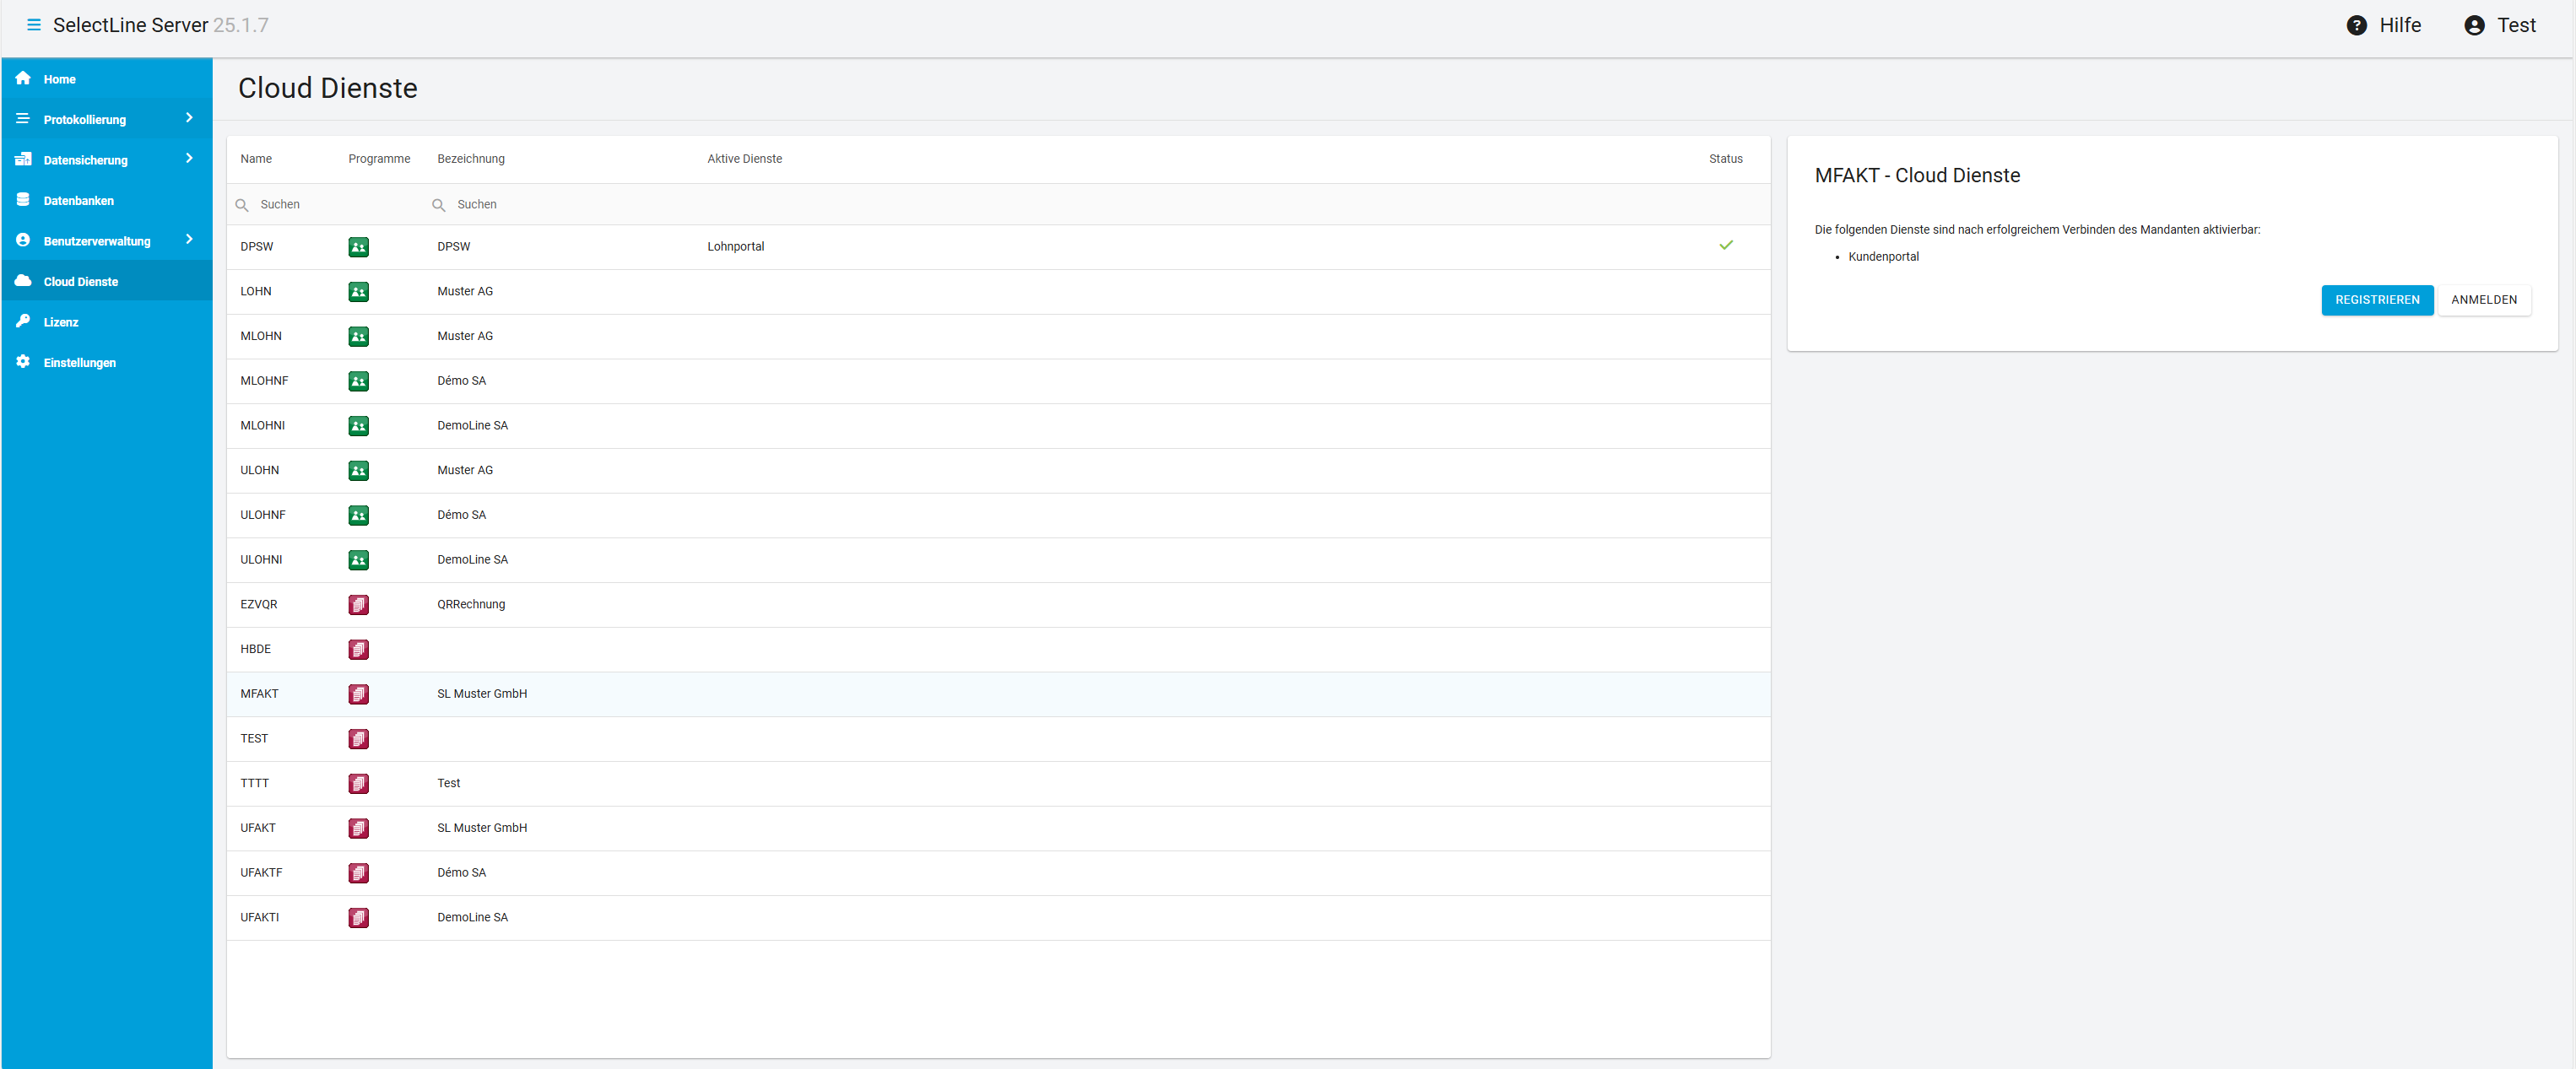Toggle the hamburger menu icon
2576x1069 pixels.
(x=34, y=25)
